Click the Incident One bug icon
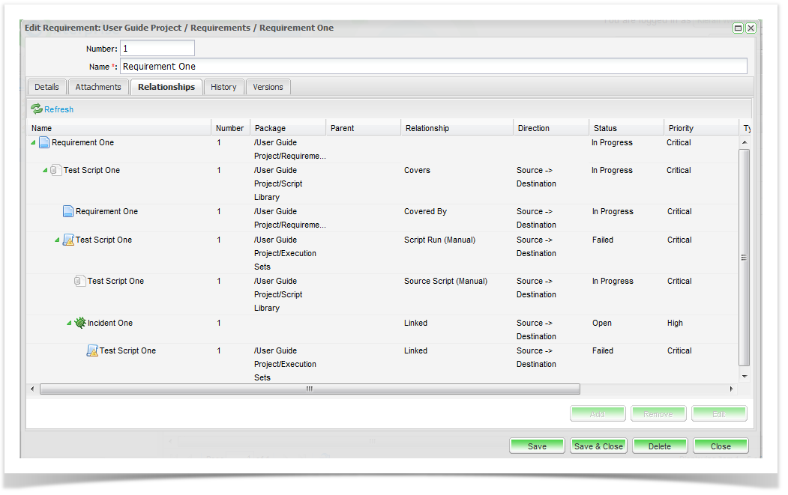This screenshot has width=788, height=495. [x=80, y=323]
